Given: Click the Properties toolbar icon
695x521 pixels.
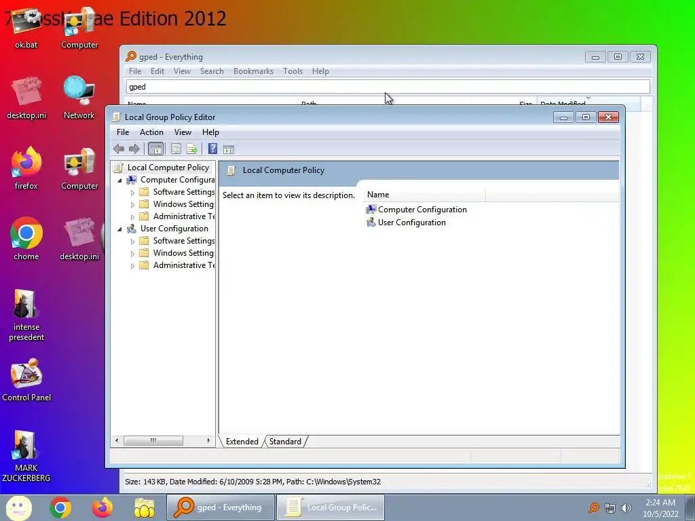Looking at the screenshot, I should pos(176,149).
